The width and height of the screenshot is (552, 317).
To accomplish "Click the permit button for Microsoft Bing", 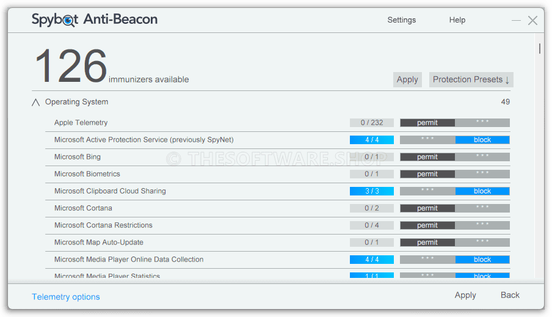I will pos(427,157).
